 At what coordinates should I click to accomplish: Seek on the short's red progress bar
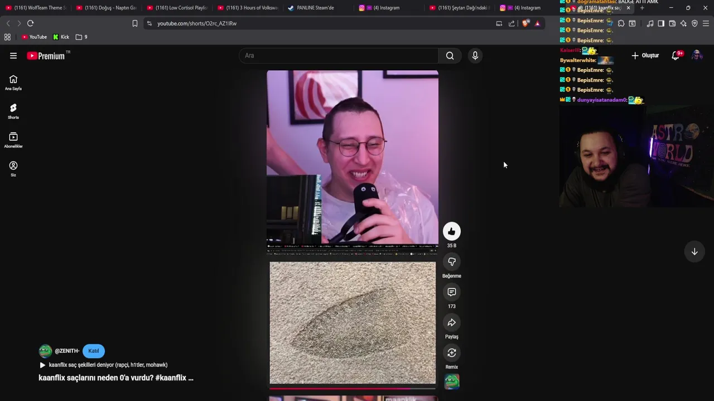[353, 388]
